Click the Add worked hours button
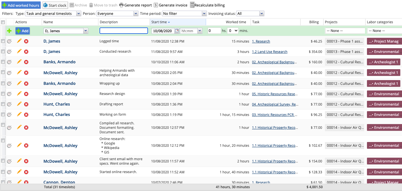 pos(21,5)
